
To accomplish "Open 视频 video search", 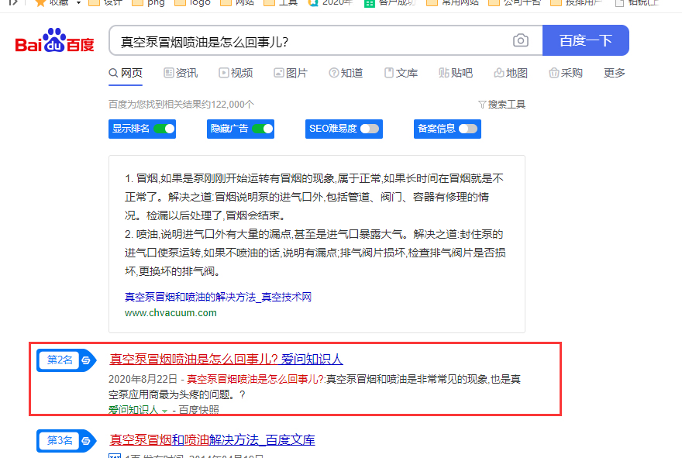I will [x=236, y=72].
